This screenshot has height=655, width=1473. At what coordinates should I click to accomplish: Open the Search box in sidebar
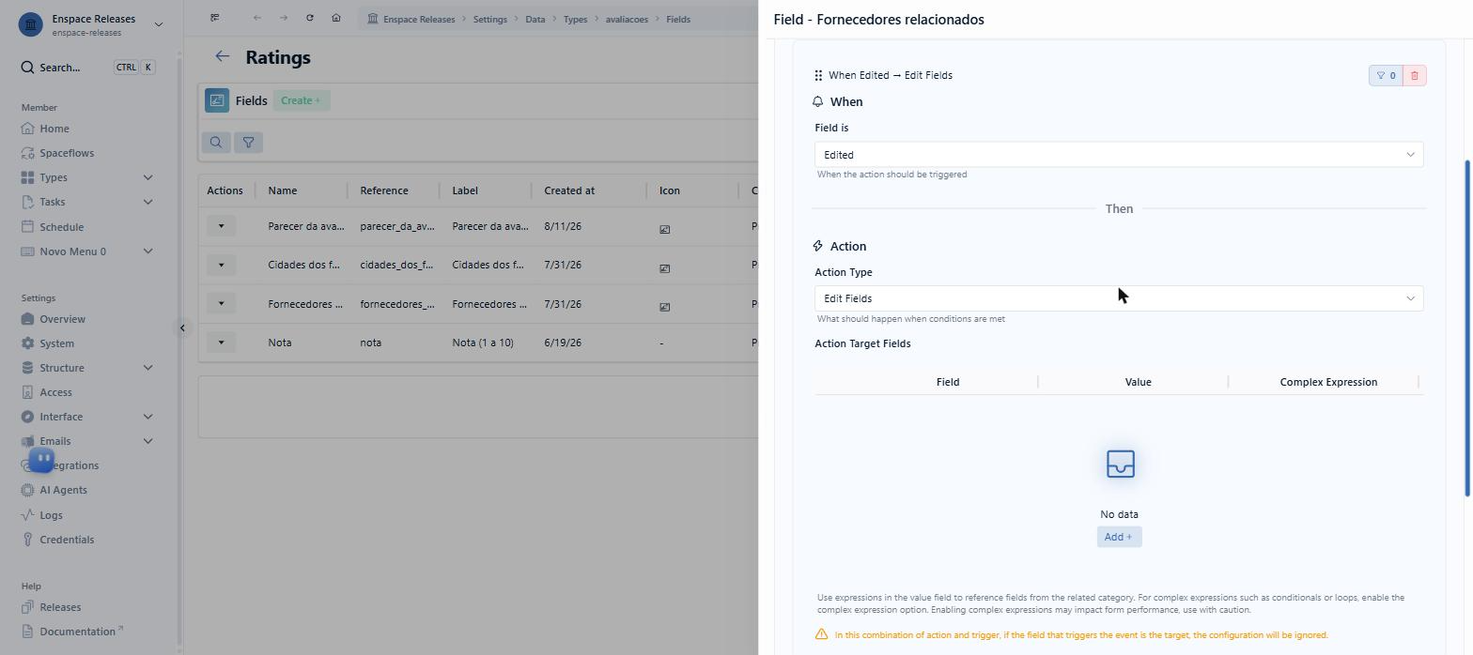[87, 68]
